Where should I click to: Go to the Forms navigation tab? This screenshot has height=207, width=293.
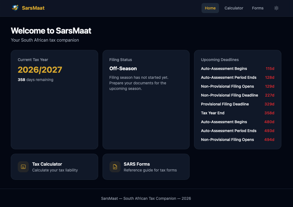pos(258,8)
